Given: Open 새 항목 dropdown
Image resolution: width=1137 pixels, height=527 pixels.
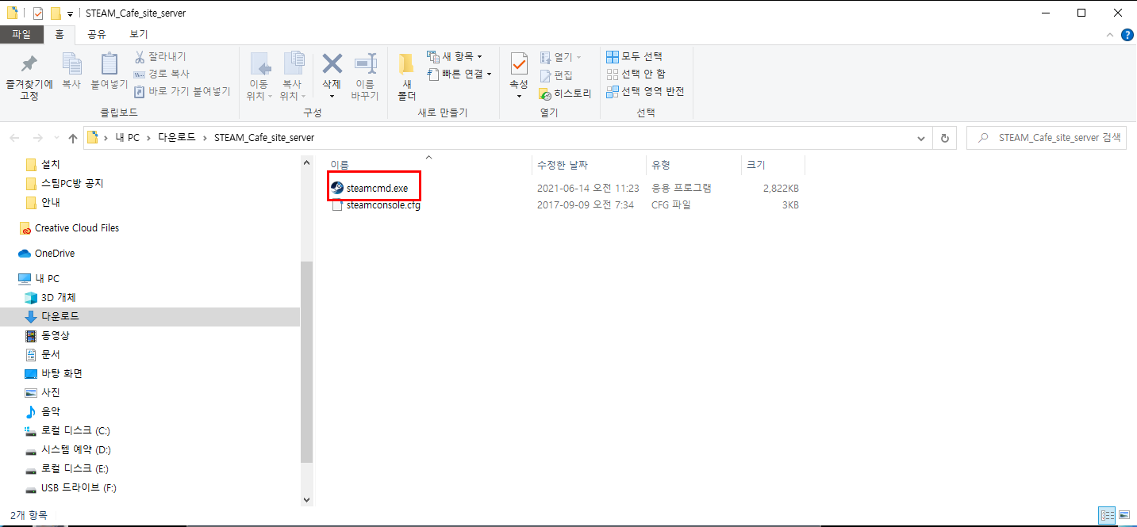Looking at the screenshot, I should point(455,56).
